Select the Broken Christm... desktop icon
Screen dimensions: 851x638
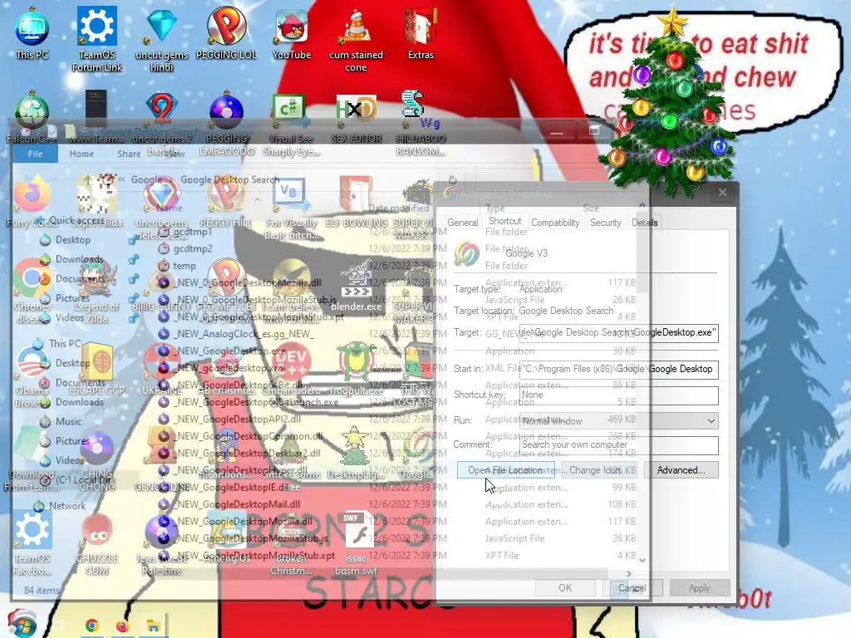(x=292, y=542)
